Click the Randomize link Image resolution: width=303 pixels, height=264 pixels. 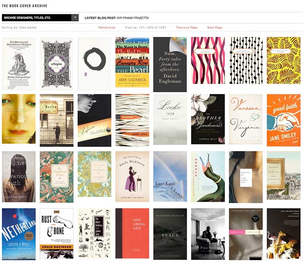point(107,27)
